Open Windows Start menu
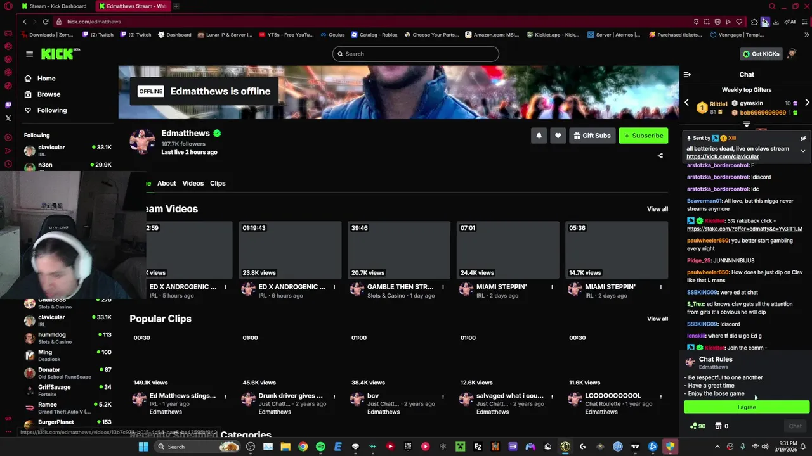This screenshot has height=456, width=812. click(143, 446)
